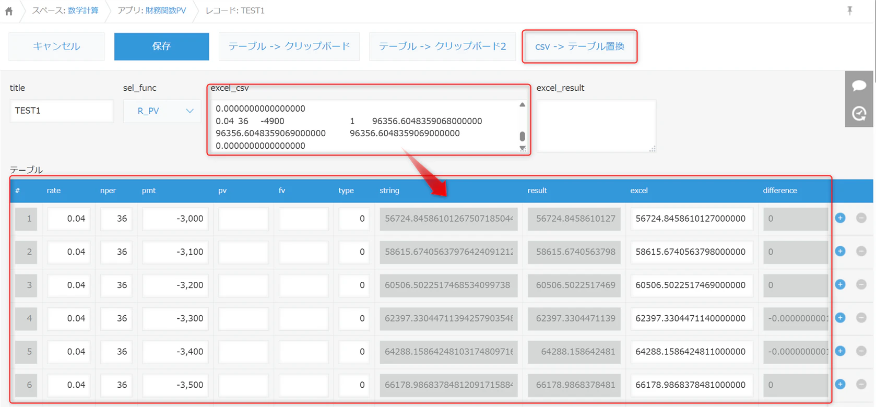Viewport: 876px width, 407px height.
Task: Open the sel_func R_PV dropdown
Action: [162, 111]
